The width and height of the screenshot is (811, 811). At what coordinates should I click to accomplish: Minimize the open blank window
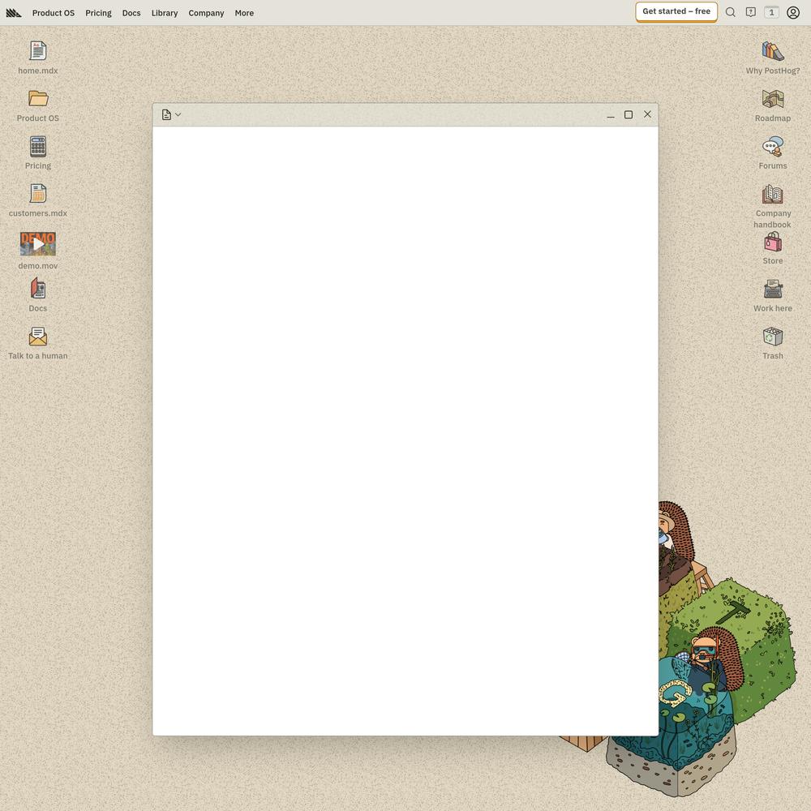tap(611, 115)
